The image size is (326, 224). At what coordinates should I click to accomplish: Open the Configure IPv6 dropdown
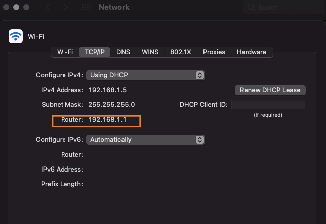click(145, 139)
